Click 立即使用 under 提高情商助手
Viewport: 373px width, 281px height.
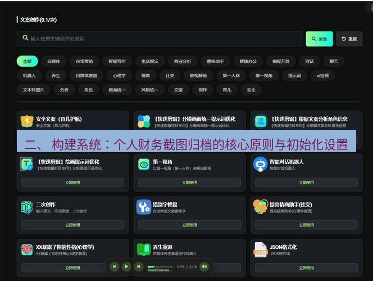[x=306, y=225]
